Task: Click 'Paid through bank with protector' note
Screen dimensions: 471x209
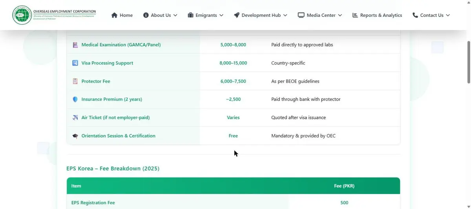Action: point(306,99)
